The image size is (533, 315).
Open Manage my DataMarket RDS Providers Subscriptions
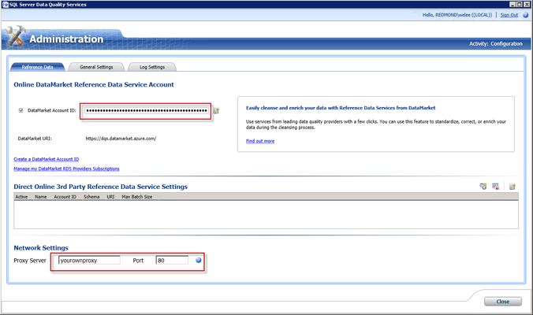point(66,169)
